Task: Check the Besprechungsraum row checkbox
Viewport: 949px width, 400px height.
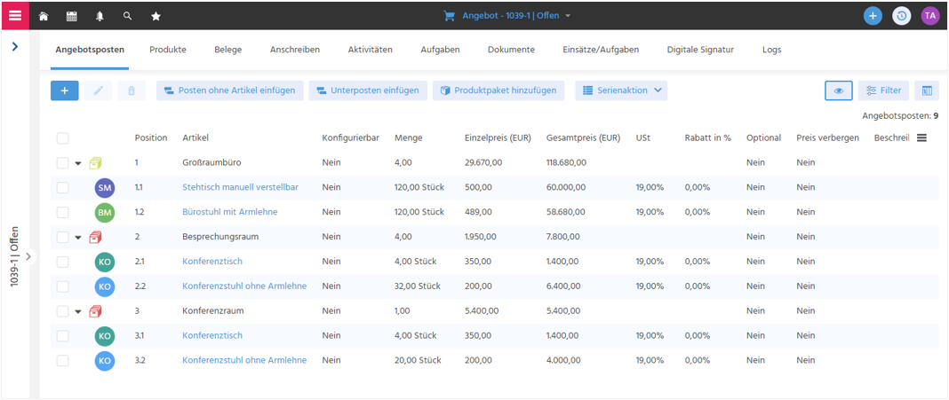Action: click(62, 237)
